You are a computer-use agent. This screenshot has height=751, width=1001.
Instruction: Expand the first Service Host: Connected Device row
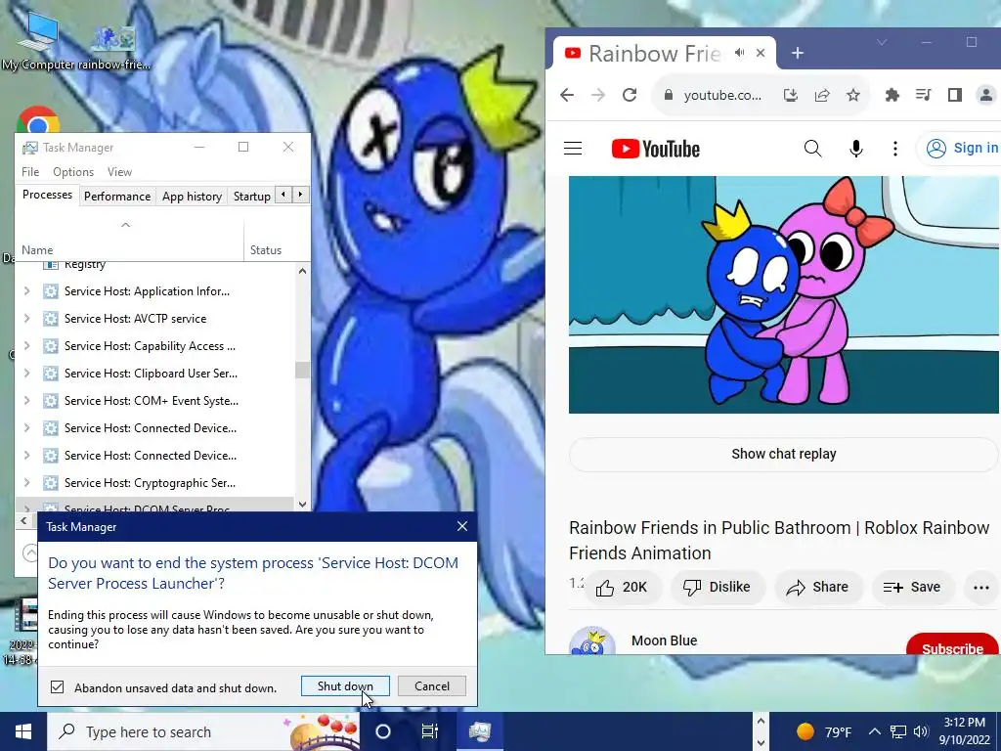click(x=26, y=428)
